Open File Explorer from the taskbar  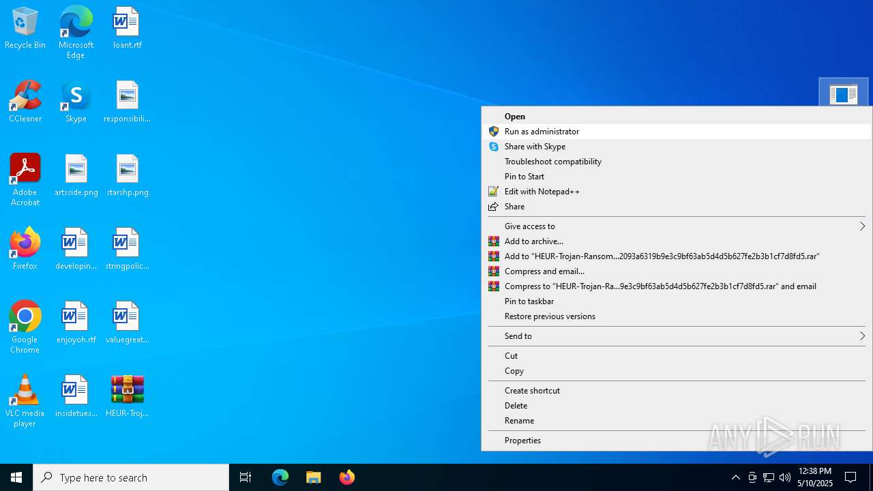(313, 477)
